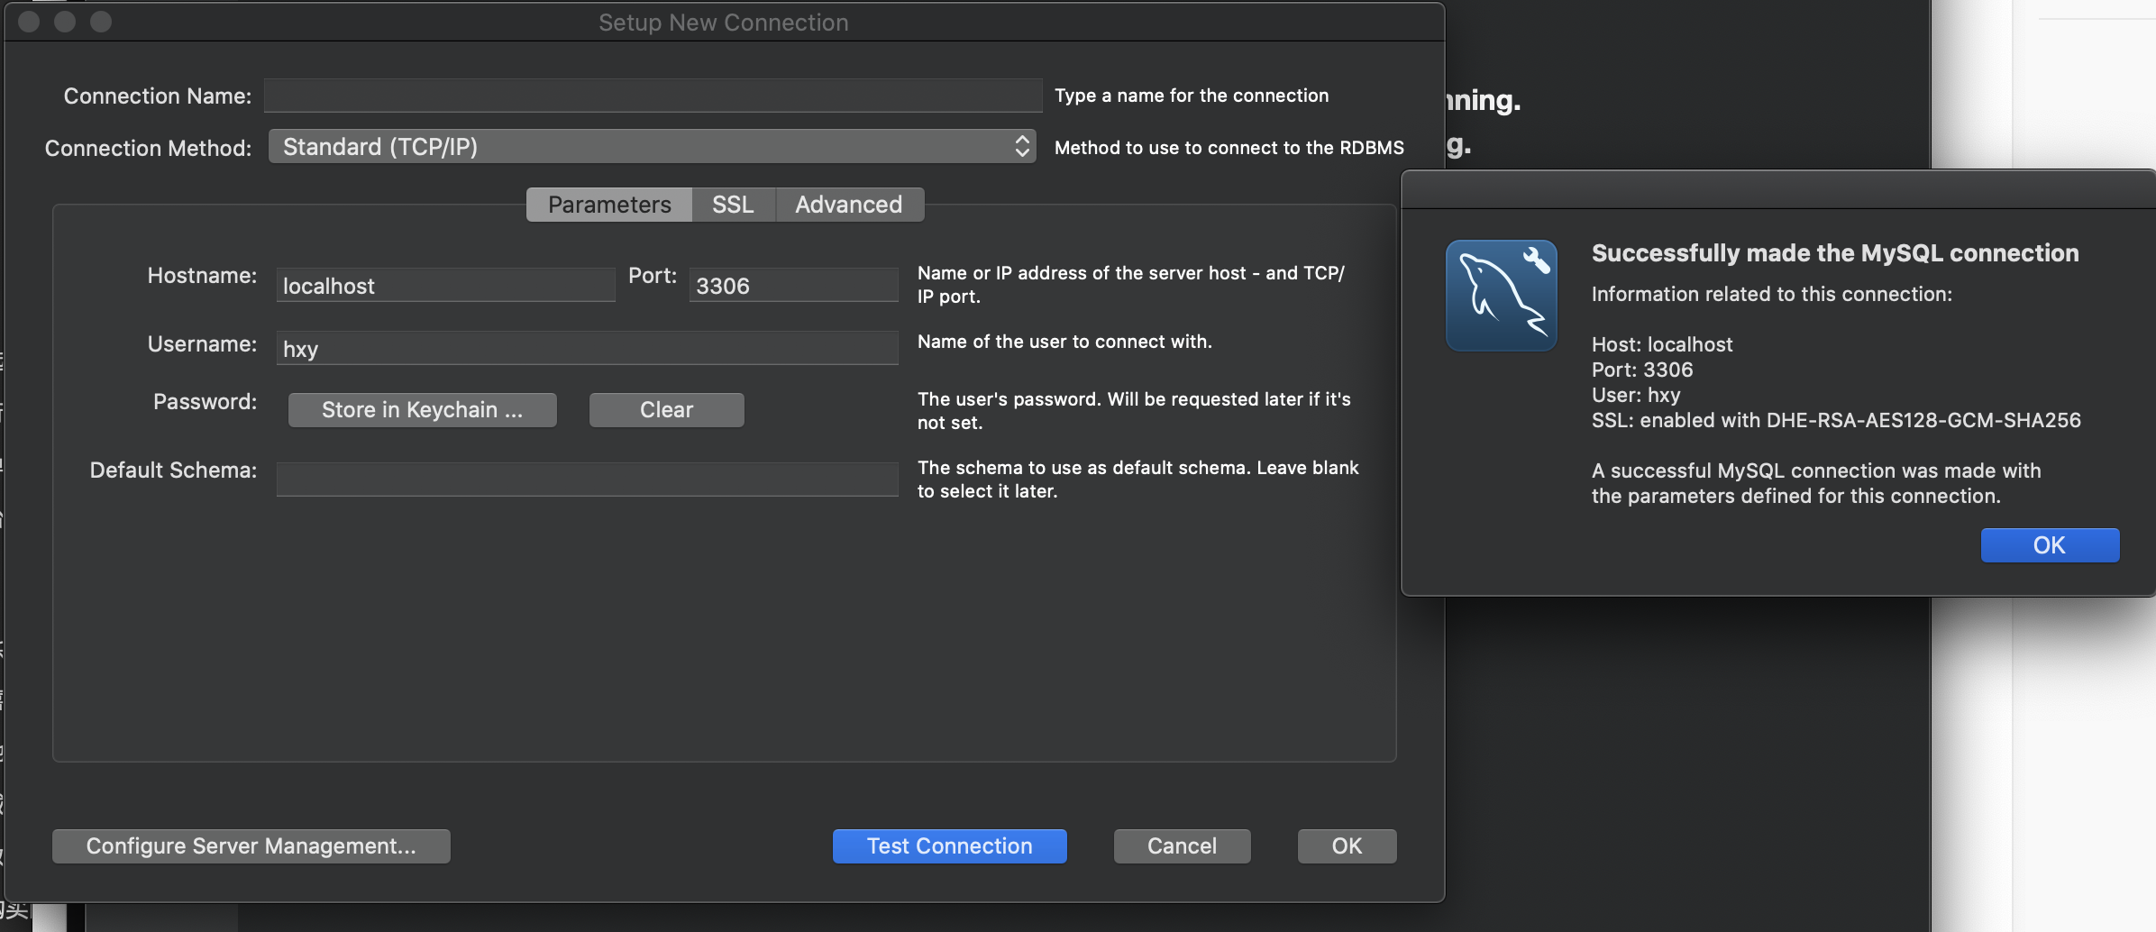2156x932 pixels.
Task: Switch to the SSL tab
Action: pos(733,205)
